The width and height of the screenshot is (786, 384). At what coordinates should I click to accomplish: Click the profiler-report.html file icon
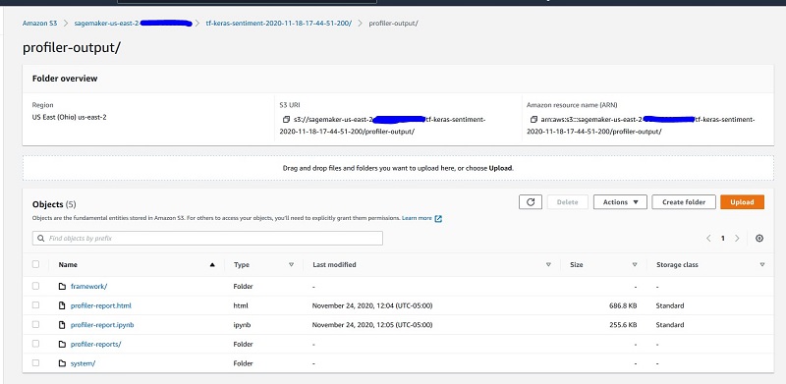coord(62,305)
